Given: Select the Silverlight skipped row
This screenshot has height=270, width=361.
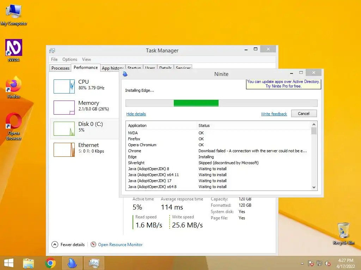Looking at the screenshot, I should [x=218, y=163].
